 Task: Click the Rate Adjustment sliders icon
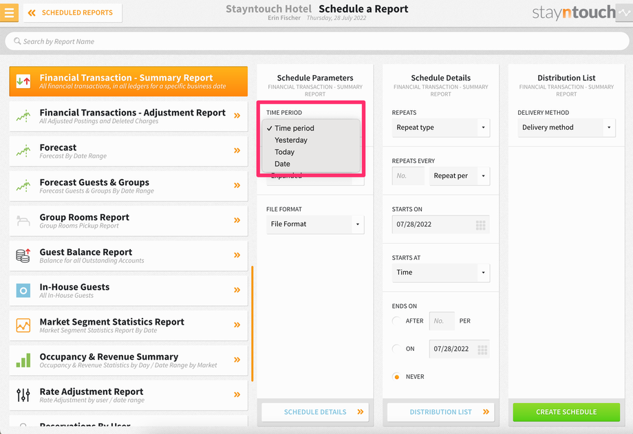tap(23, 395)
